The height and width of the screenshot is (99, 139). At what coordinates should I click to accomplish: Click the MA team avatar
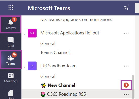click(x=32, y=33)
